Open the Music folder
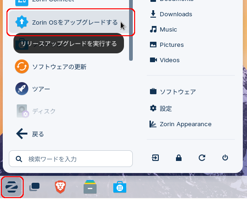Screen dimensions: 247x199 coord(191,29)
